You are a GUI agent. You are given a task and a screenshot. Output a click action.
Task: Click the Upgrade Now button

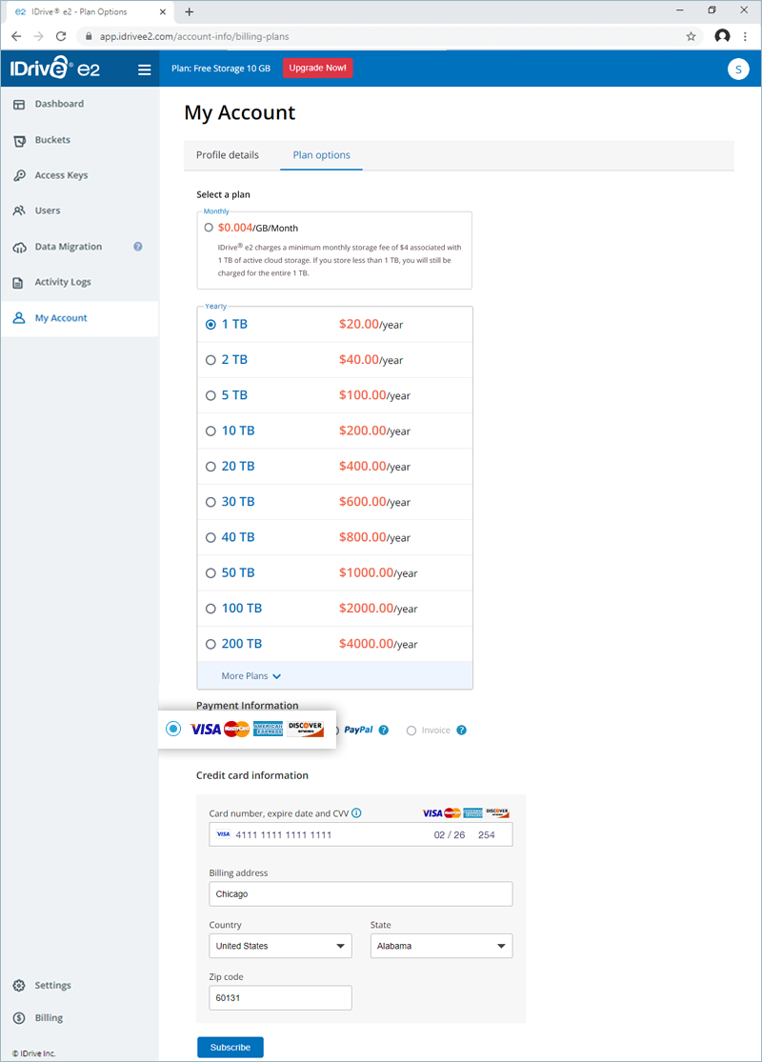(317, 68)
